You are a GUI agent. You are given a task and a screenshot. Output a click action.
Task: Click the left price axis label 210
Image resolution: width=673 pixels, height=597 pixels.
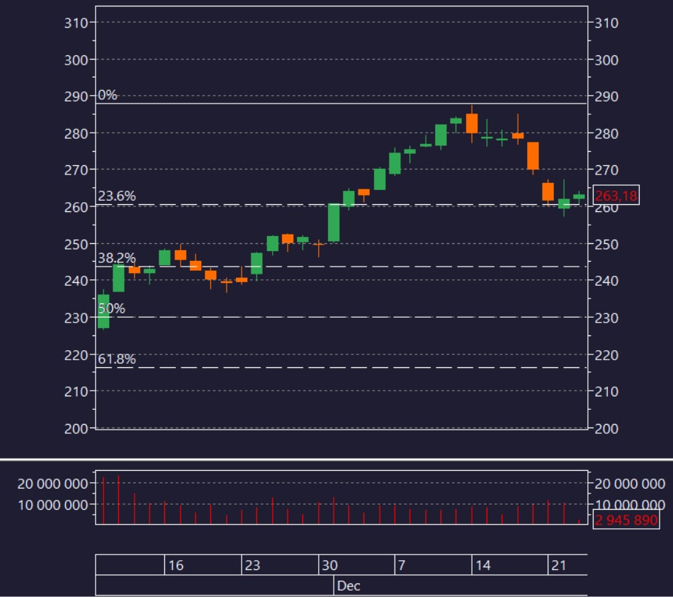click(x=76, y=391)
